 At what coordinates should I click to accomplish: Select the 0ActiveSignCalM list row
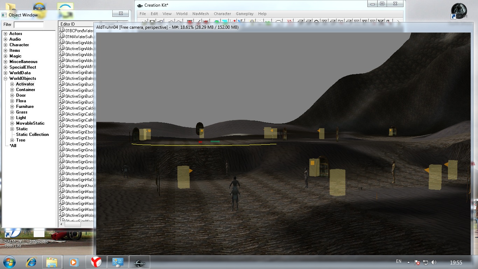click(x=76, y=120)
